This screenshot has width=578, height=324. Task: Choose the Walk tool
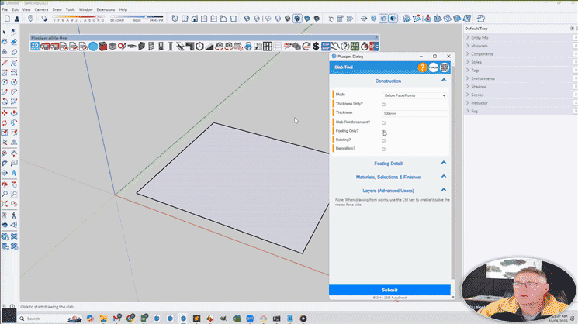[x=14, y=215]
